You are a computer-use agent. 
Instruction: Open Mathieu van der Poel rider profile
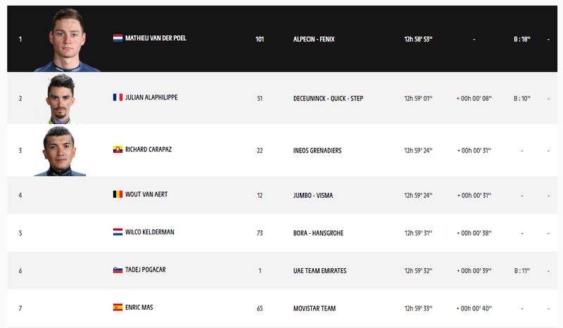156,38
